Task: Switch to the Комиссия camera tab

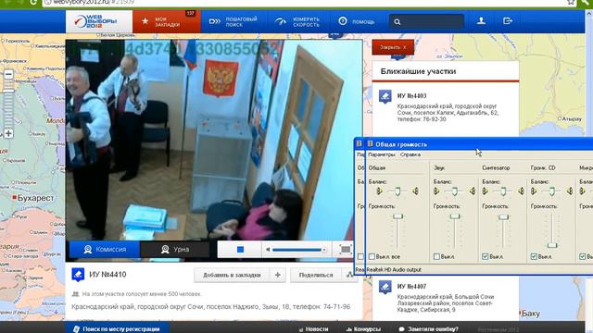Action: (x=105, y=250)
